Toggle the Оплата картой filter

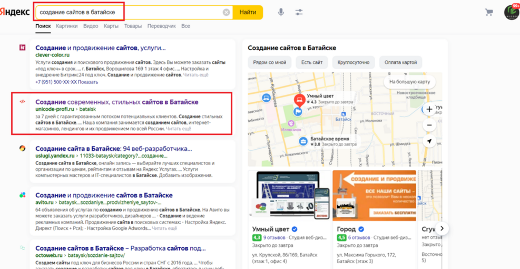[400, 62]
